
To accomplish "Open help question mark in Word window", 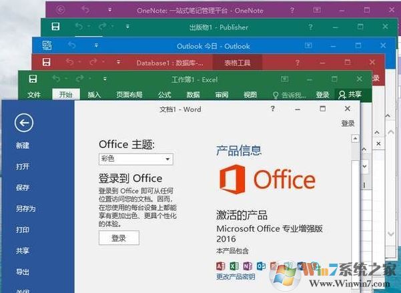I will (273, 109).
